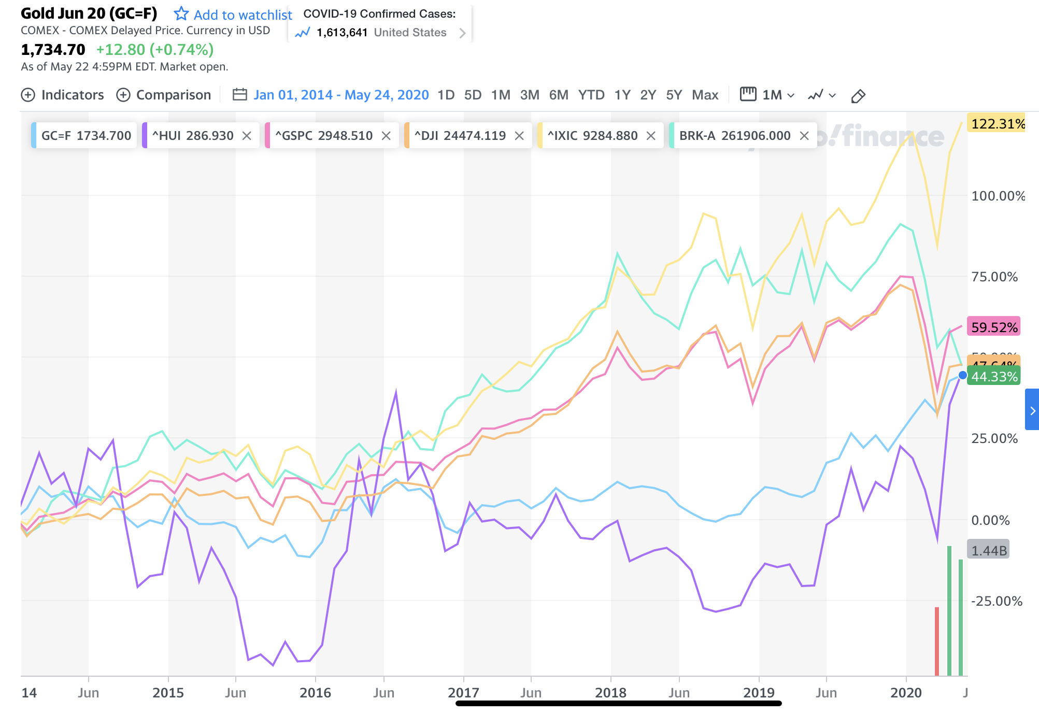Viewport: 1039px width, 714px height.
Task: Select the pencil draw tool
Action: (x=858, y=96)
